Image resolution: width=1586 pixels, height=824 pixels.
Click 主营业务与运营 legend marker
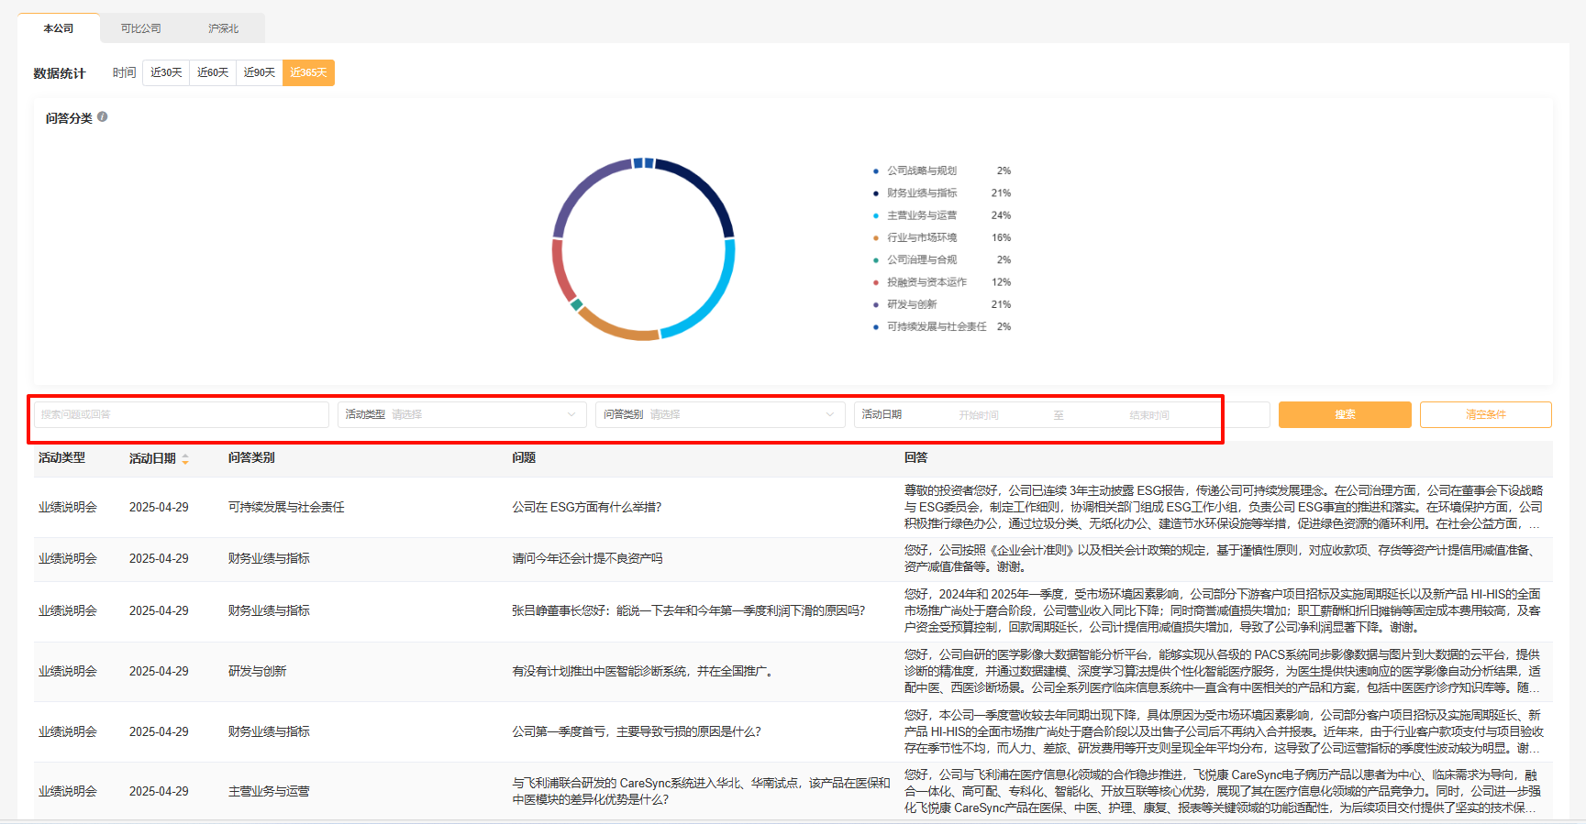coord(876,215)
